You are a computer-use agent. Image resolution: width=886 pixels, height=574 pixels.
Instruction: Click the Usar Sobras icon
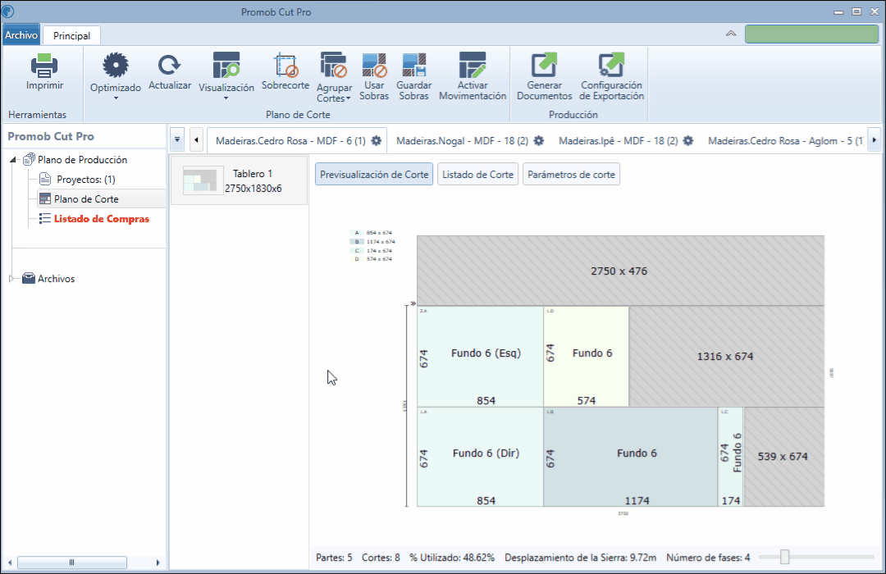pos(374,66)
